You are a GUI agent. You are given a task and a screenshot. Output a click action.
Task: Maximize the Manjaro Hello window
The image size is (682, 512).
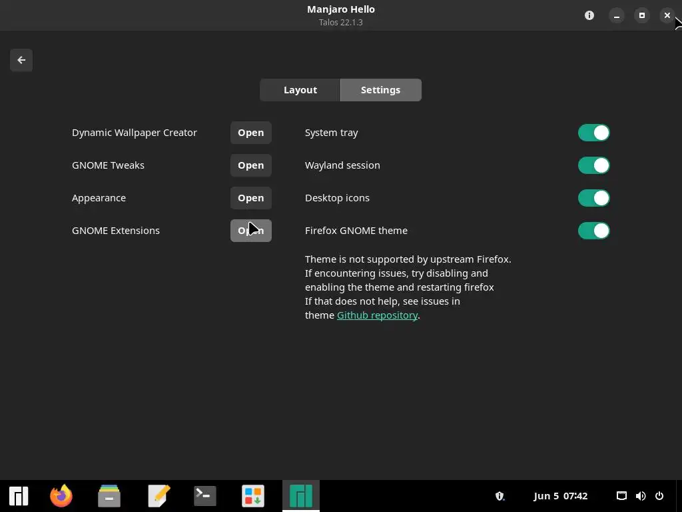641,16
